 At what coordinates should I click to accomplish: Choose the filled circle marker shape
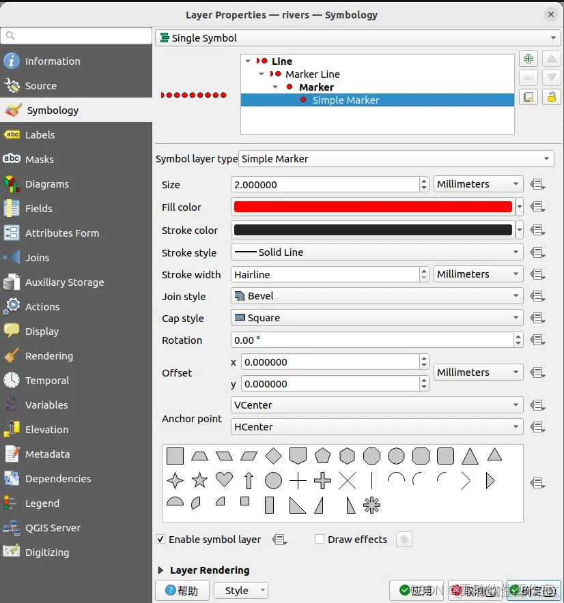273,480
